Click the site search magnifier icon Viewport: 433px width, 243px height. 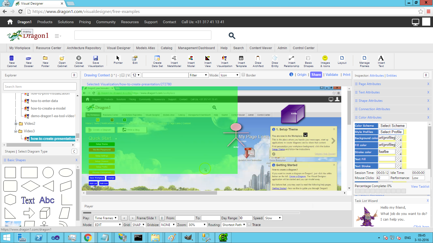click(232, 36)
